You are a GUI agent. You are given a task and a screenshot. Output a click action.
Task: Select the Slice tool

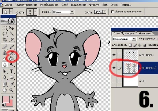(x=12, y=40)
